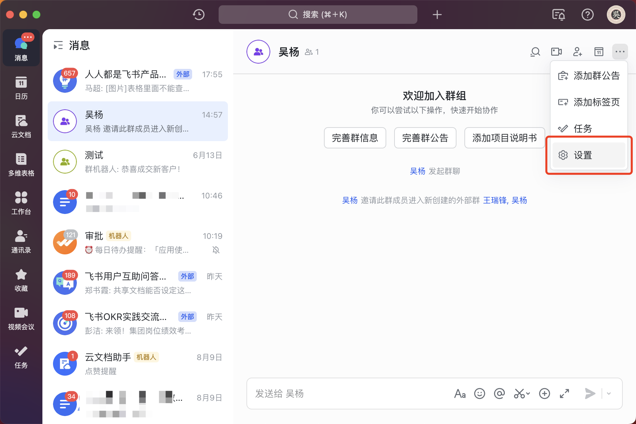
Task: Open 多维表格 in the sidebar
Action: (21, 164)
